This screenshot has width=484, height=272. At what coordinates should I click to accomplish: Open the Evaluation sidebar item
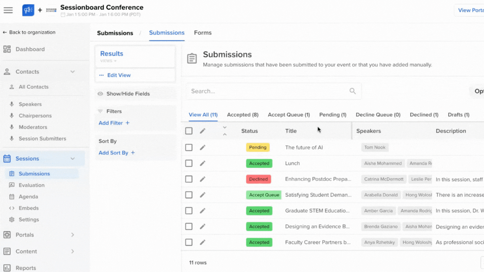32,185
